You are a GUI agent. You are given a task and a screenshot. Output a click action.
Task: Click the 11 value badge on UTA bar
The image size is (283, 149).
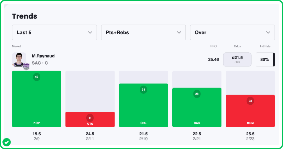click(90, 118)
